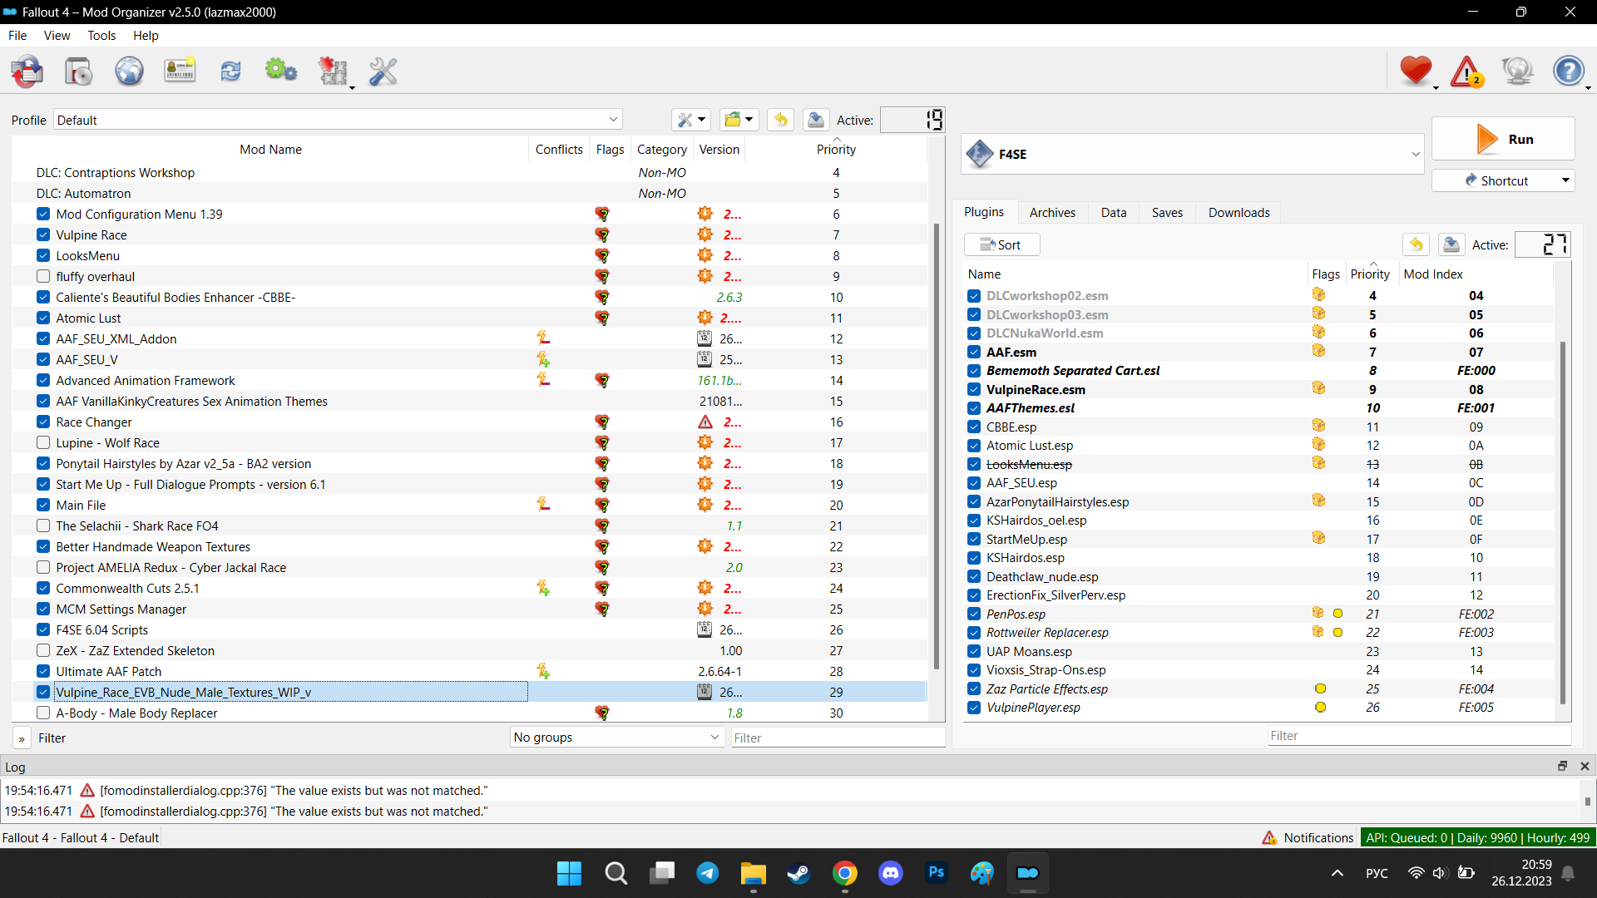Image resolution: width=1597 pixels, height=898 pixels.
Task: View the notifications warning triangle
Action: [1466, 71]
